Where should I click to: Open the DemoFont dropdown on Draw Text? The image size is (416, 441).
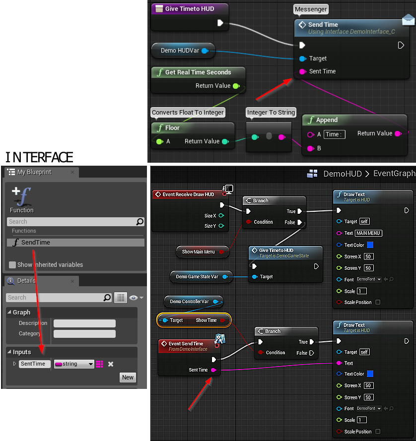coord(369,279)
